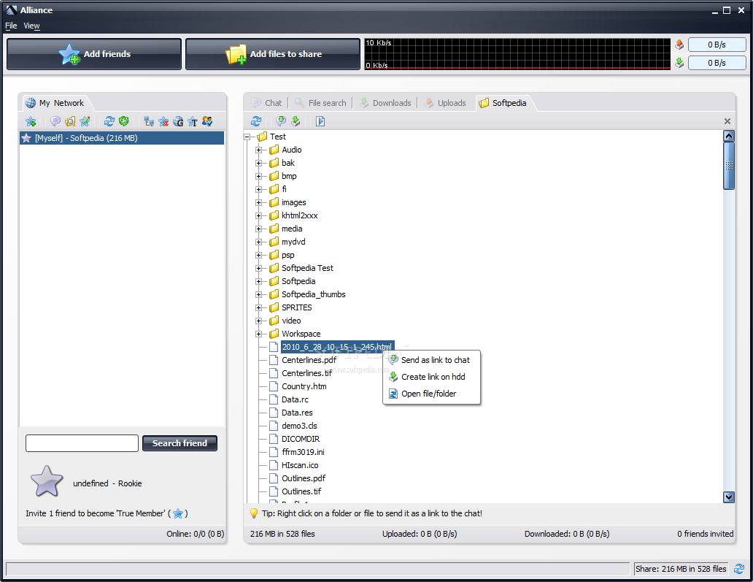Click the star with T icon

pos(193,122)
